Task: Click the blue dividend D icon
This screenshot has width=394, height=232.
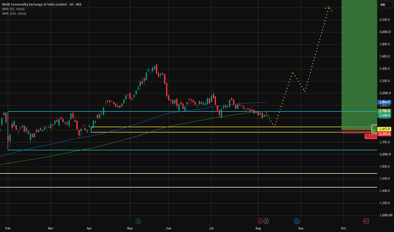Action: [297, 221]
